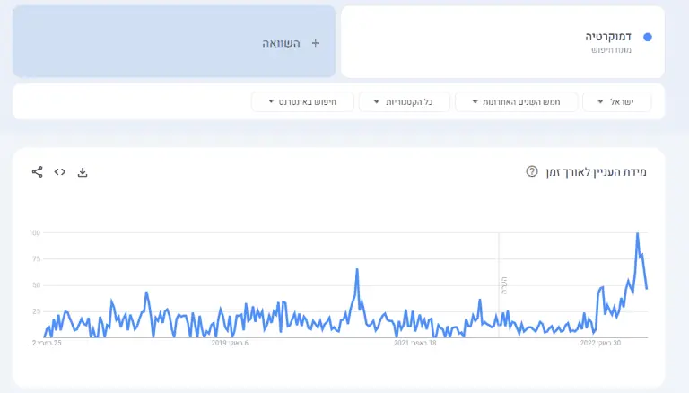Select the דמוקרטיה search term card

pos(502,42)
